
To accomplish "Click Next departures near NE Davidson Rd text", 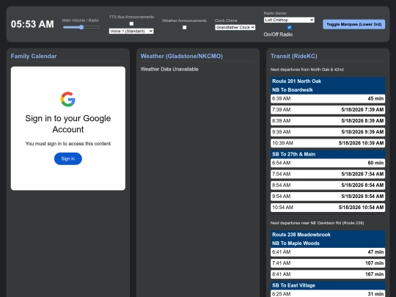I will click(x=318, y=223).
